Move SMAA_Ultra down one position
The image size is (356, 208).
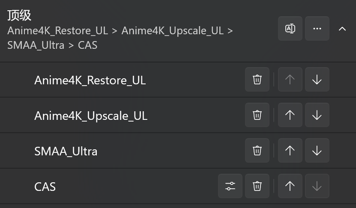click(x=317, y=151)
